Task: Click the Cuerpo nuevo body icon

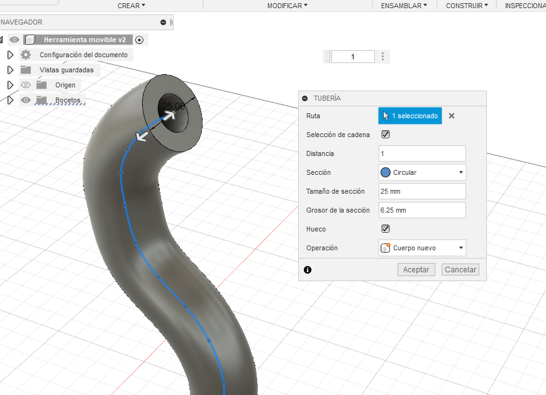Action: 386,248
